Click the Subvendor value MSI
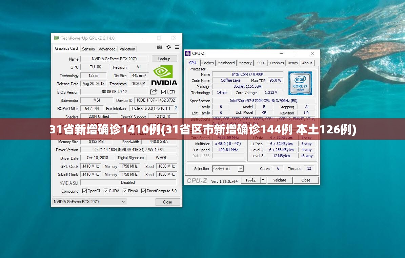 (x=97, y=100)
